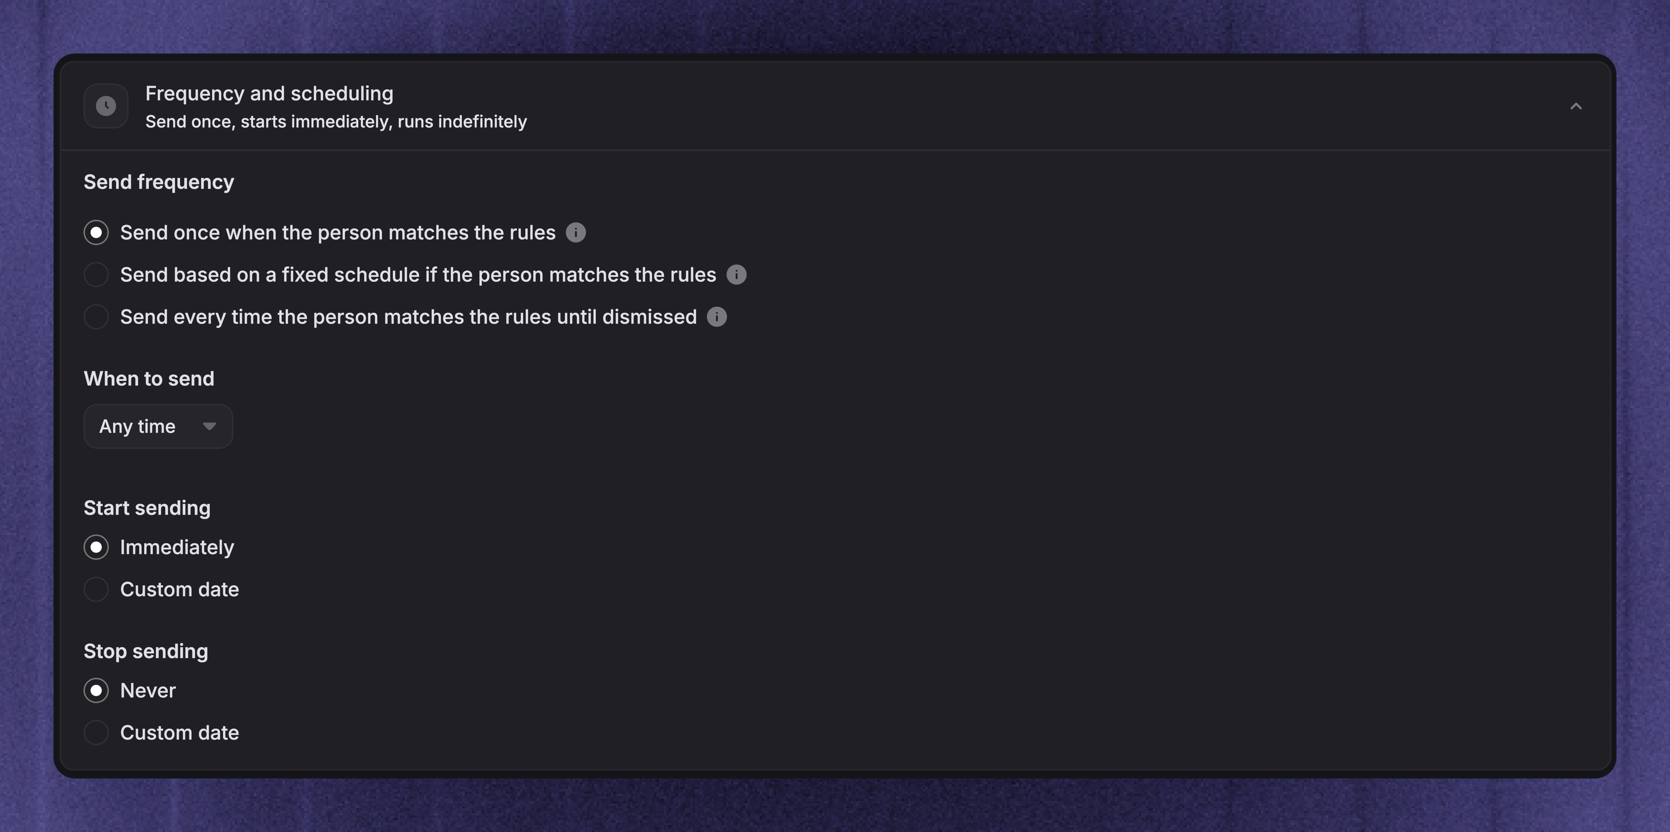Click the Send frequency heading
The width and height of the screenshot is (1670, 832).
coord(159,182)
